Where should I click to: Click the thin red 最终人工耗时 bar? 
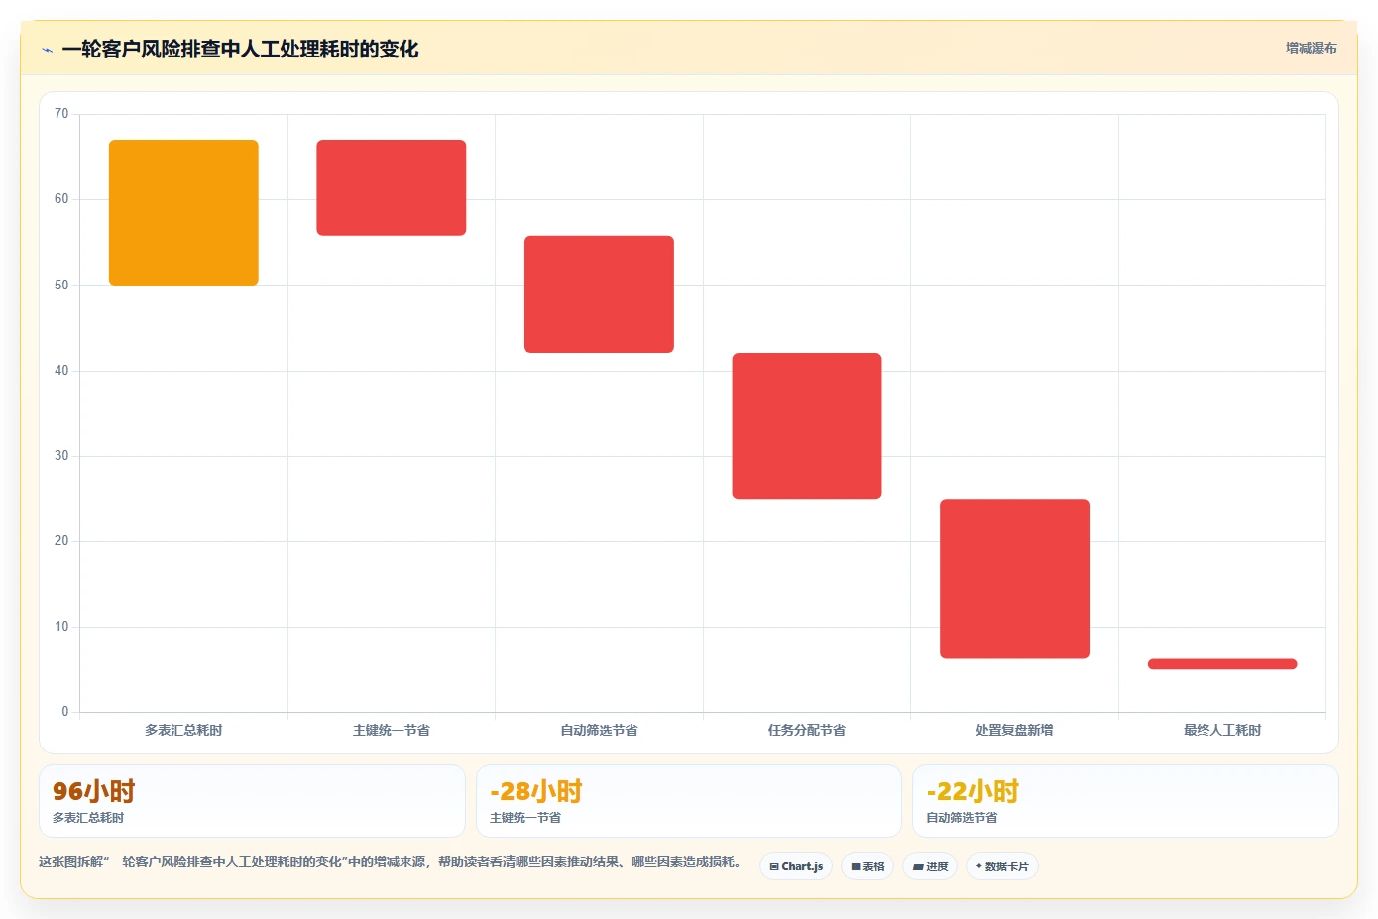(x=1222, y=664)
